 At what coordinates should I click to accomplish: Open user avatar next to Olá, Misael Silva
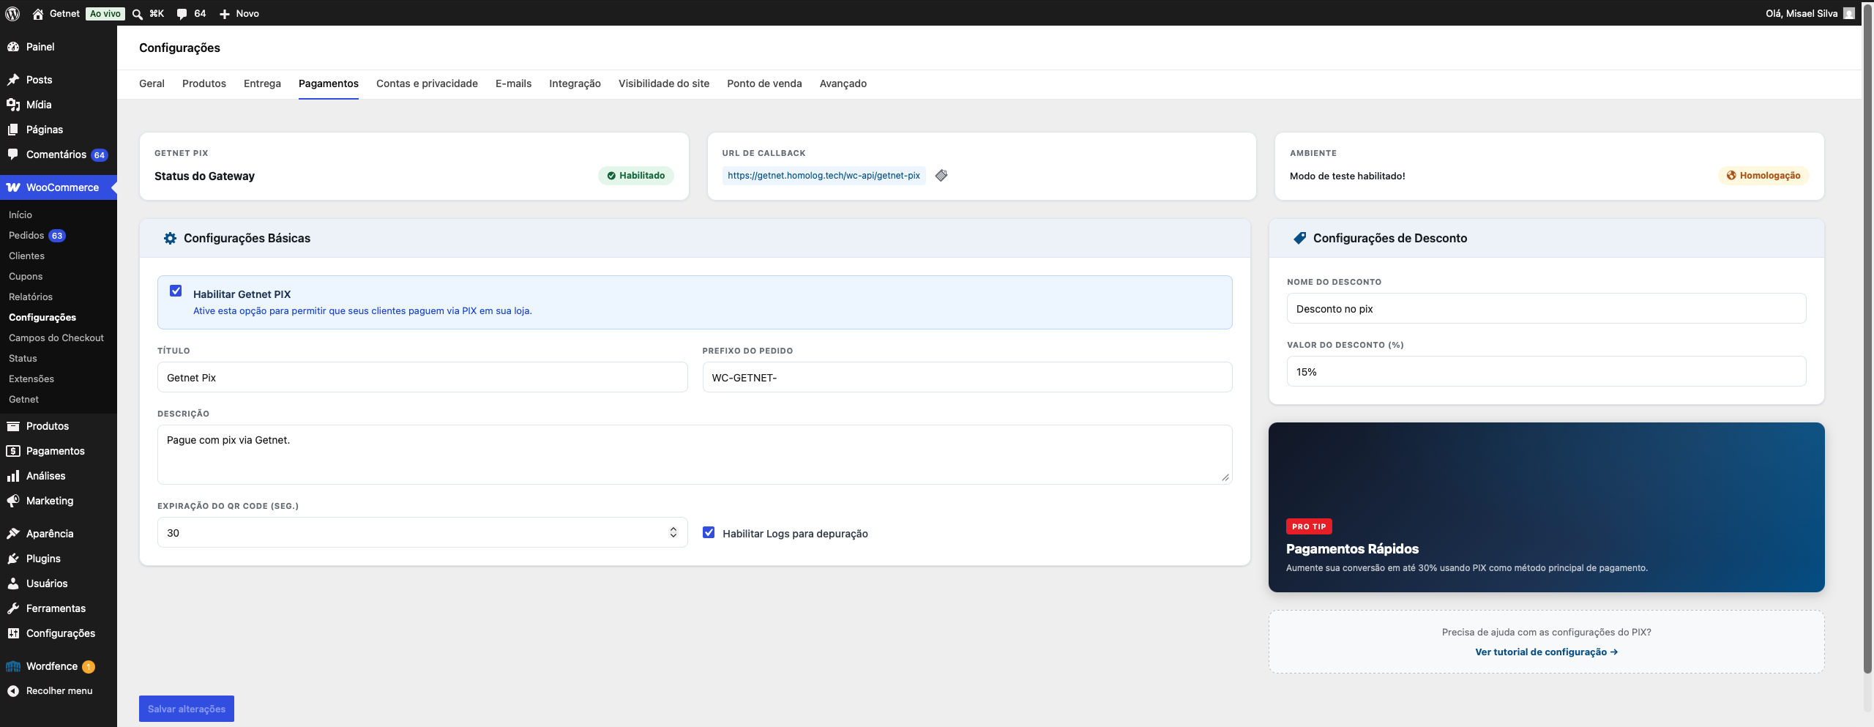click(x=1849, y=13)
